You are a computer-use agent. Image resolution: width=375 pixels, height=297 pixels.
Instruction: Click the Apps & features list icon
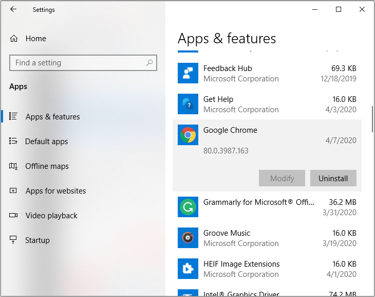(13, 116)
